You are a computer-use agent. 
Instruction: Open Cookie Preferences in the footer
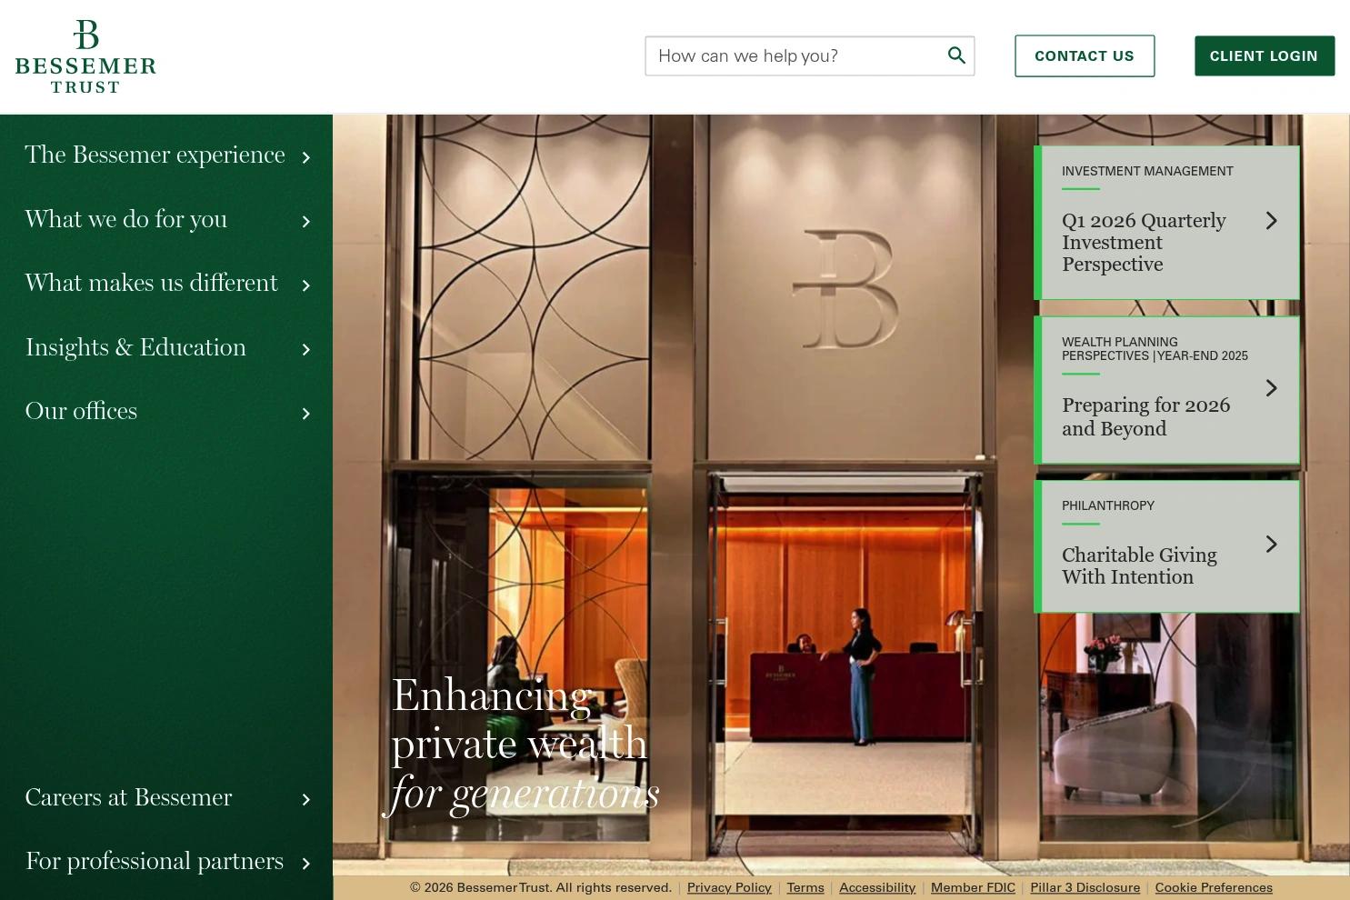click(1214, 887)
